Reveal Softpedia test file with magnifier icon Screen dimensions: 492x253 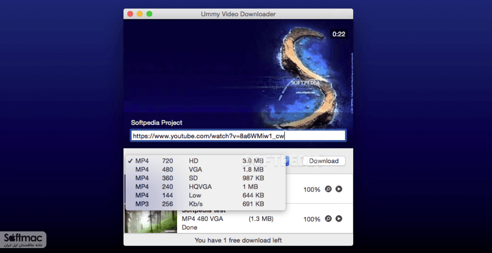(328, 219)
